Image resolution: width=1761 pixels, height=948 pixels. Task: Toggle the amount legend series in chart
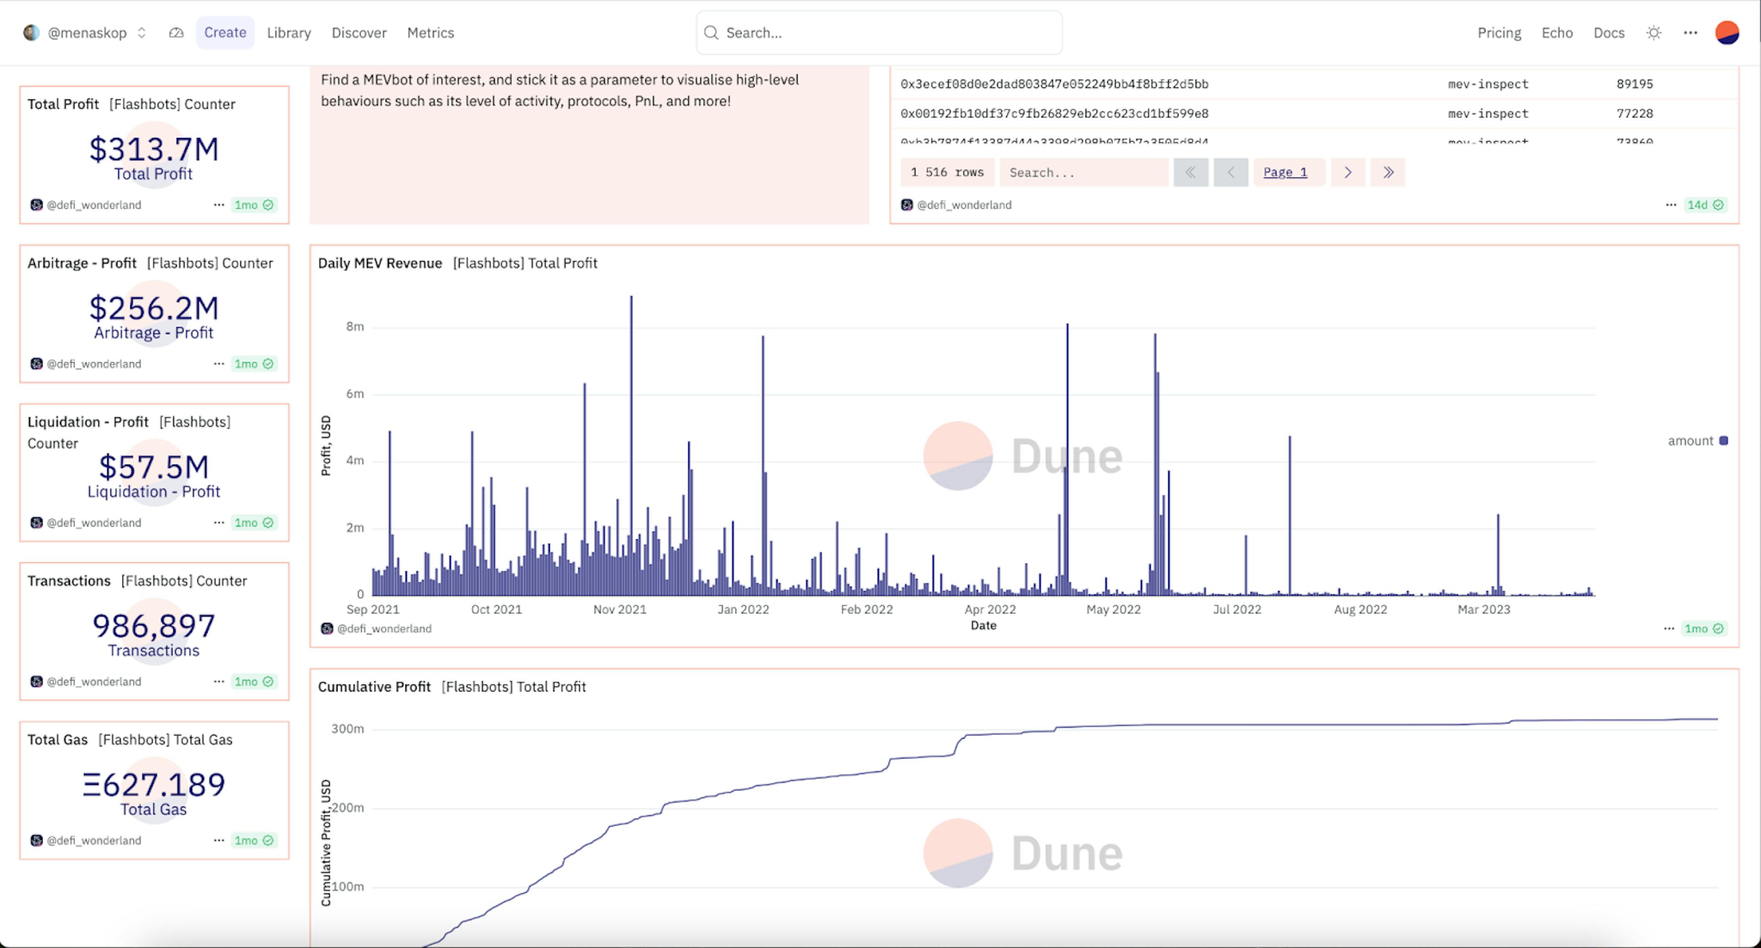[1698, 440]
